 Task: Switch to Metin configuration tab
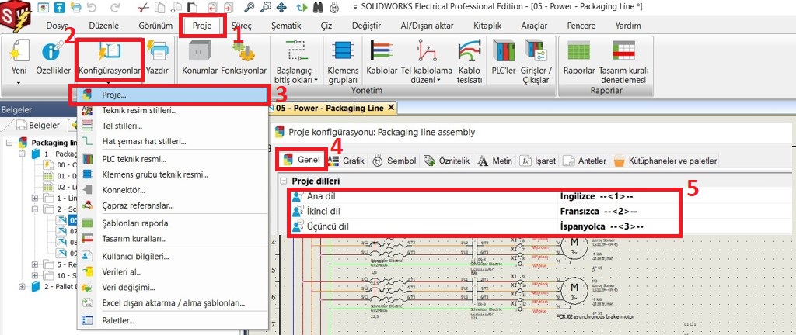click(x=495, y=161)
